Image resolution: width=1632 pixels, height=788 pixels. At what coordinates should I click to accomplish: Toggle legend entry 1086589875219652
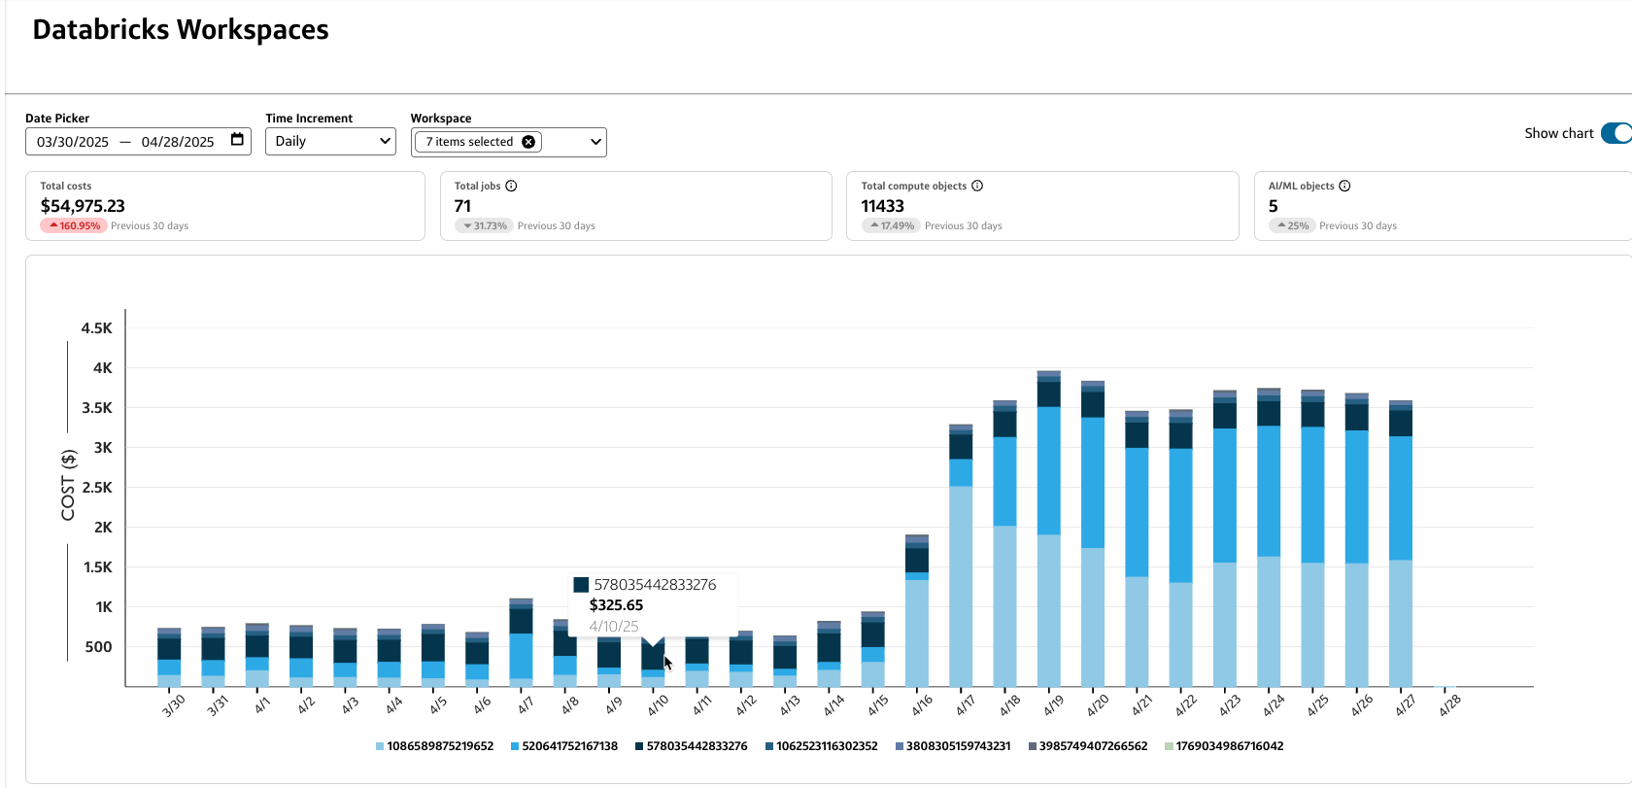coord(434,746)
